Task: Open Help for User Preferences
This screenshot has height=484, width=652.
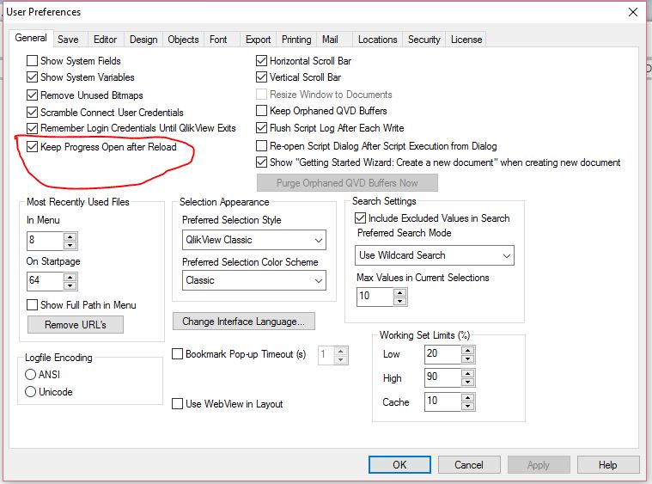Action: tap(608, 464)
